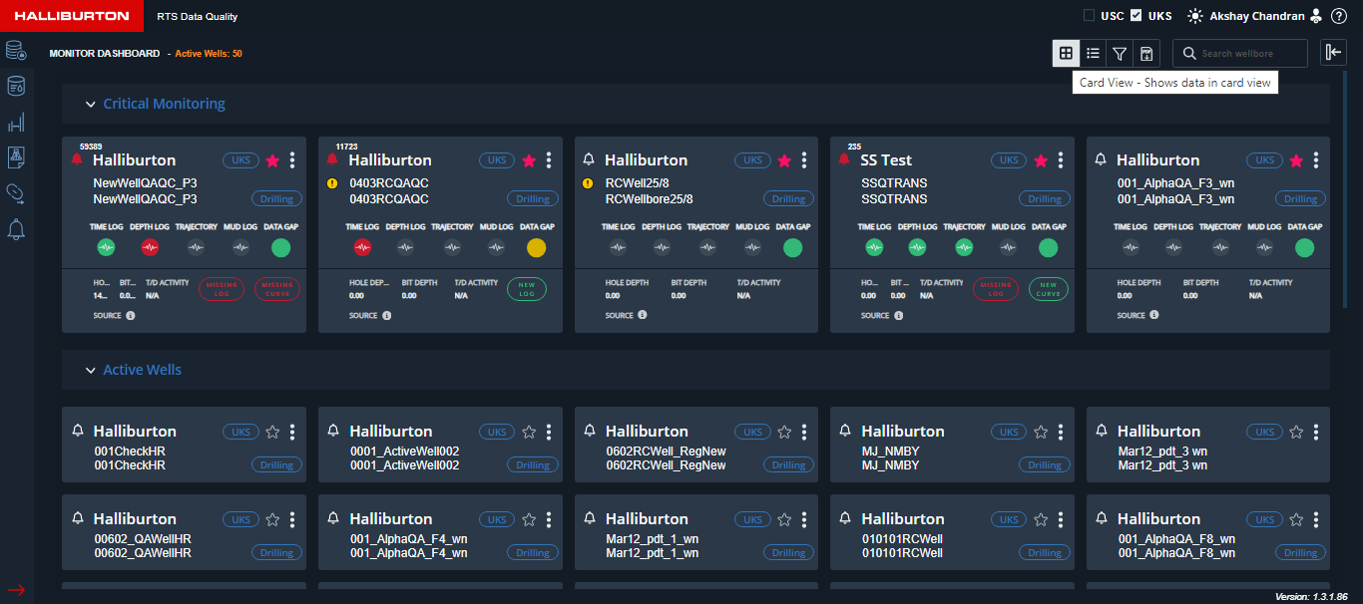Open notifications bell in left sidebar

(16, 230)
